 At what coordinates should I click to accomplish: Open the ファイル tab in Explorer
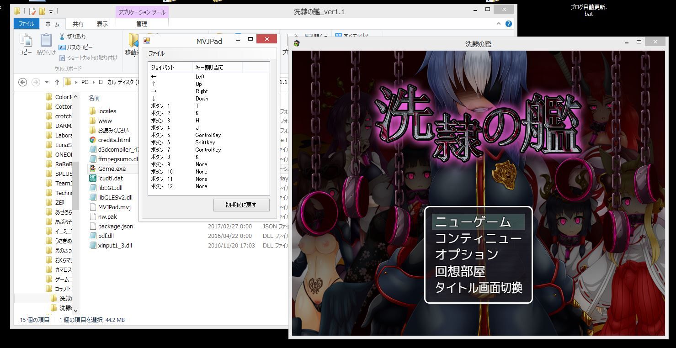click(27, 24)
